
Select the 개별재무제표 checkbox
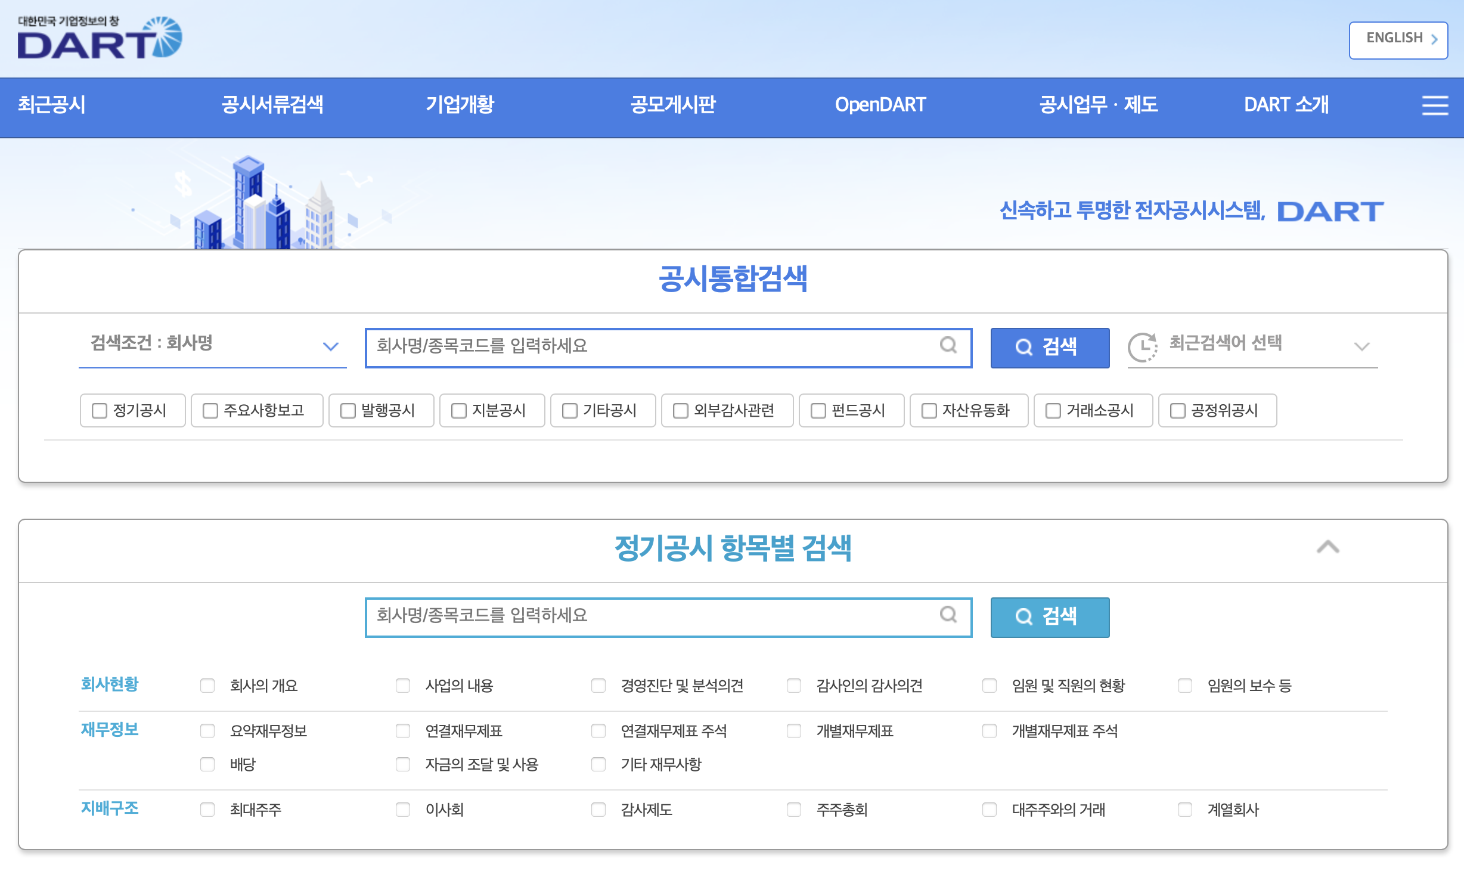pyautogui.click(x=794, y=731)
